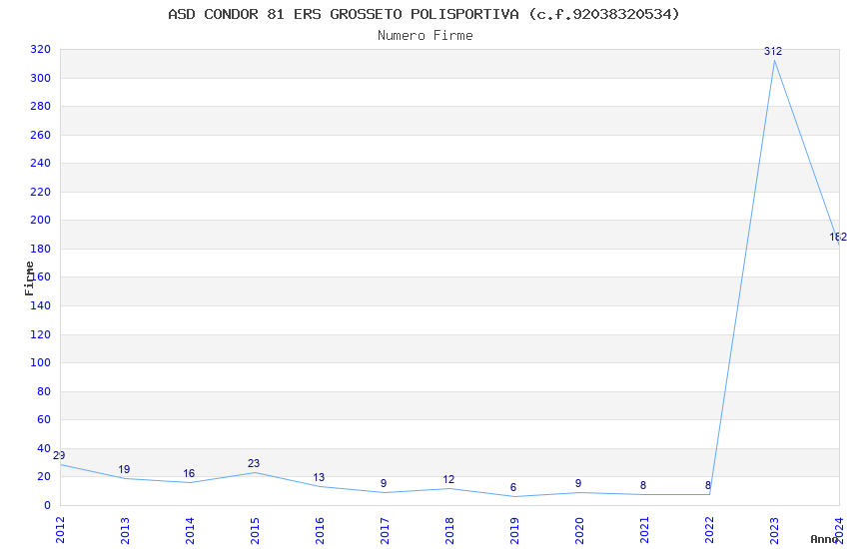
Task: Click the 12 data label for 2018
Action: [x=448, y=480]
